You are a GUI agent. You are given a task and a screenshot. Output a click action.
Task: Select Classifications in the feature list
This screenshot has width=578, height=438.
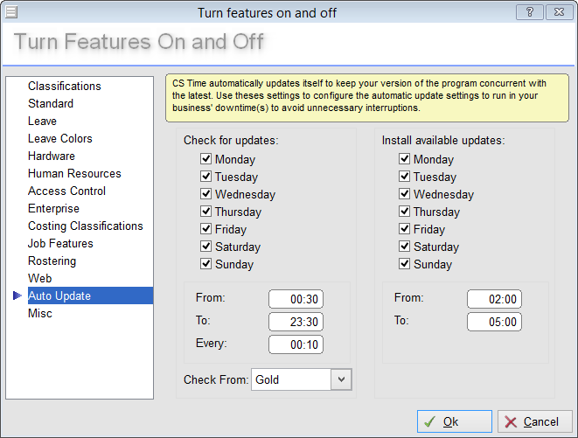point(65,86)
